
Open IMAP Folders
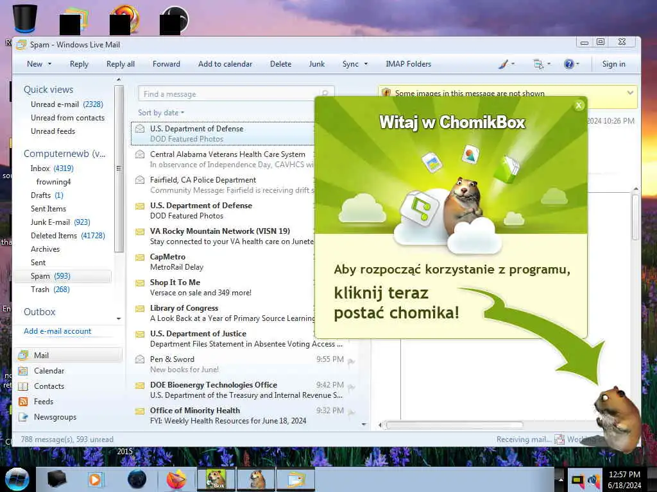pyautogui.click(x=409, y=64)
